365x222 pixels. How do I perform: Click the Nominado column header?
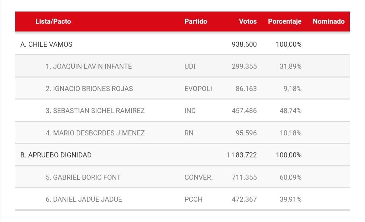(328, 21)
